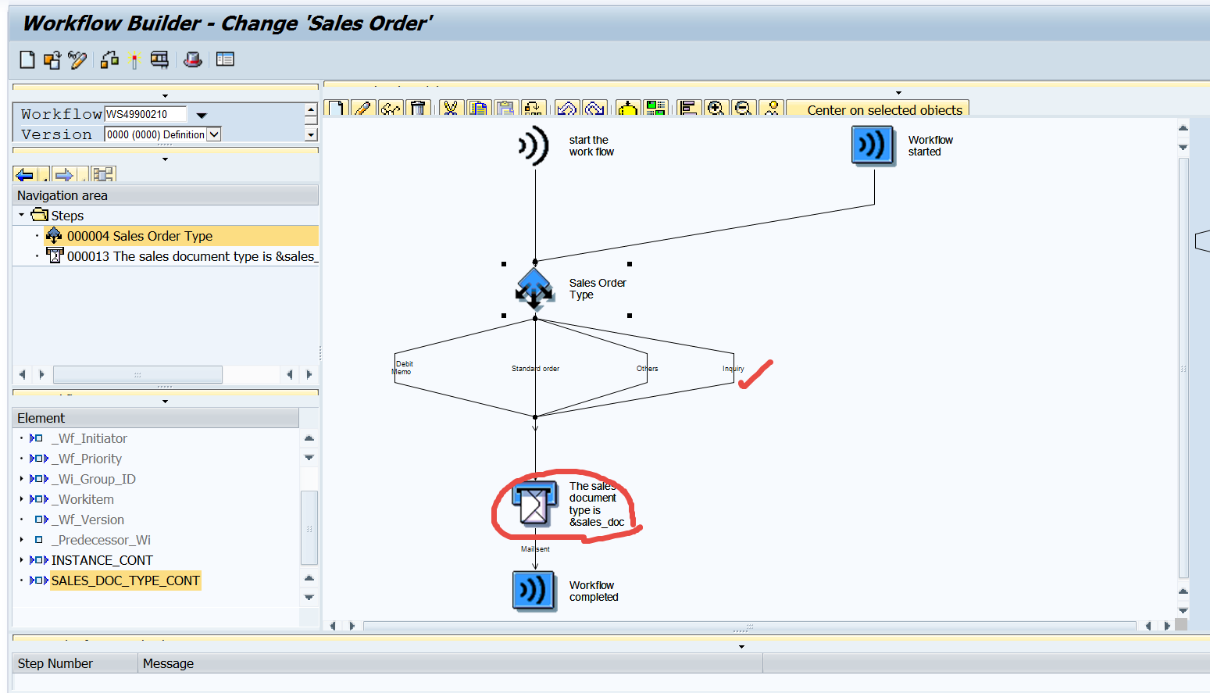Viewport: 1210px width, 693px height.
Task: Collapse the Steps folder in Navigation area
Action: (x=21, y=215)
